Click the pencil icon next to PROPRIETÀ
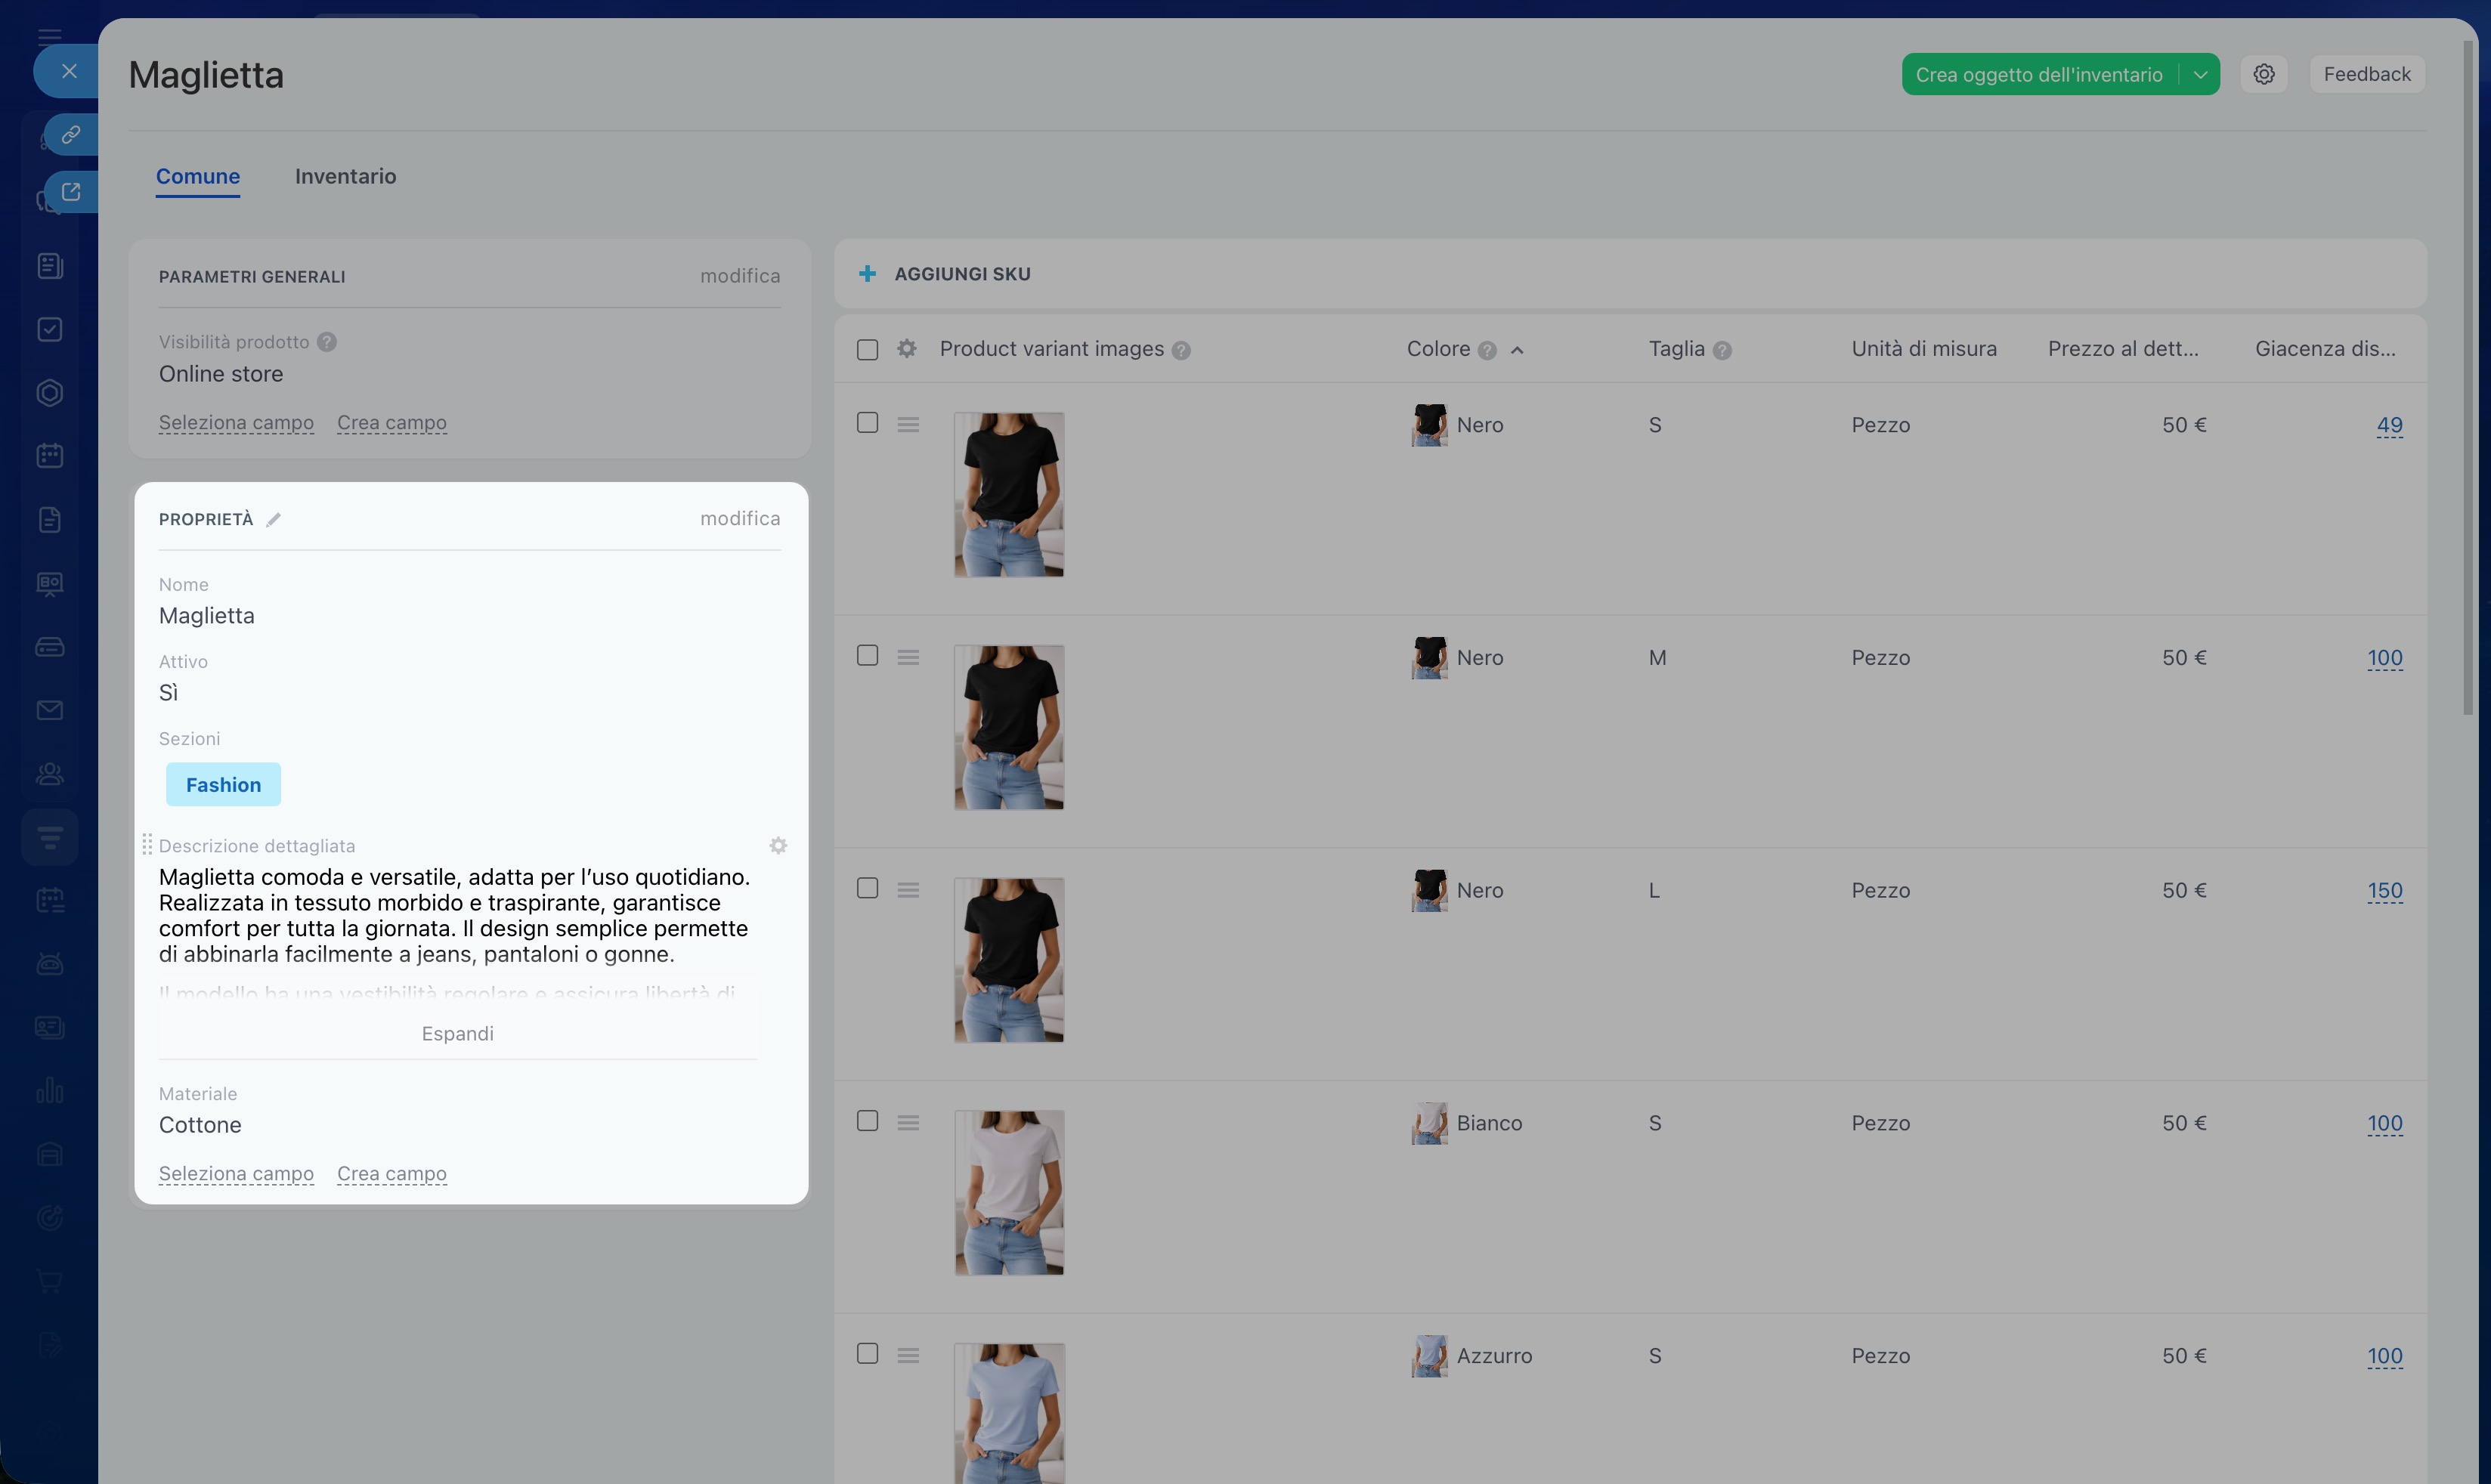Screen dimensions: 2491x1484 [x=274, y=519]
